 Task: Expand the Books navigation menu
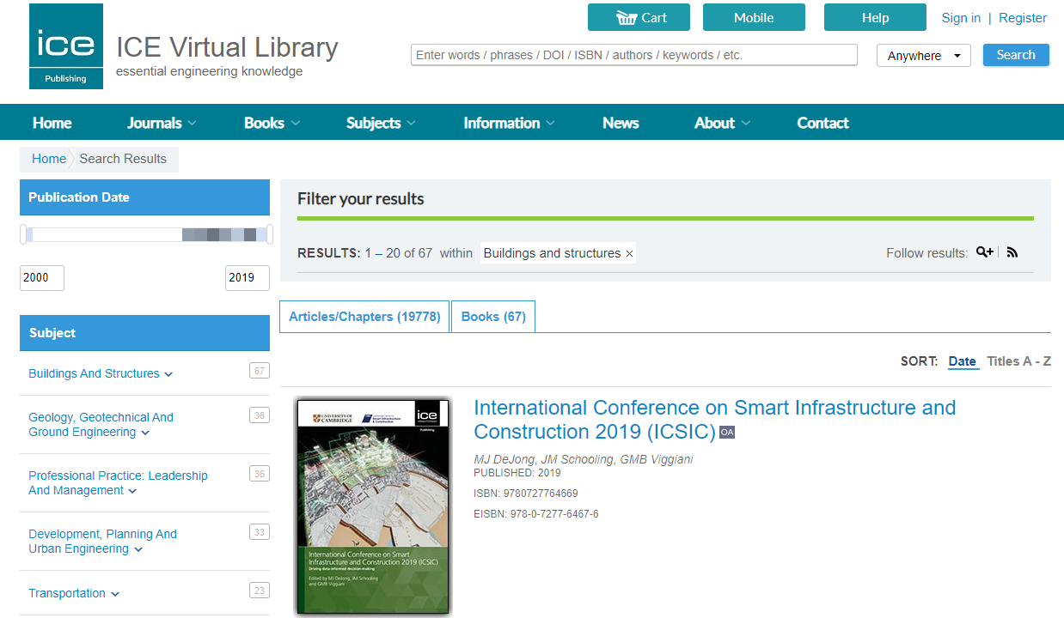(x=272, y=123)
